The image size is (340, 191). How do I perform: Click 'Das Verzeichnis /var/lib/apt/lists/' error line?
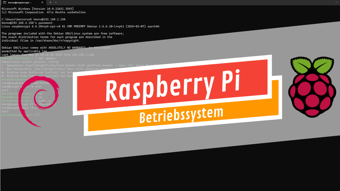coord(56,69)
